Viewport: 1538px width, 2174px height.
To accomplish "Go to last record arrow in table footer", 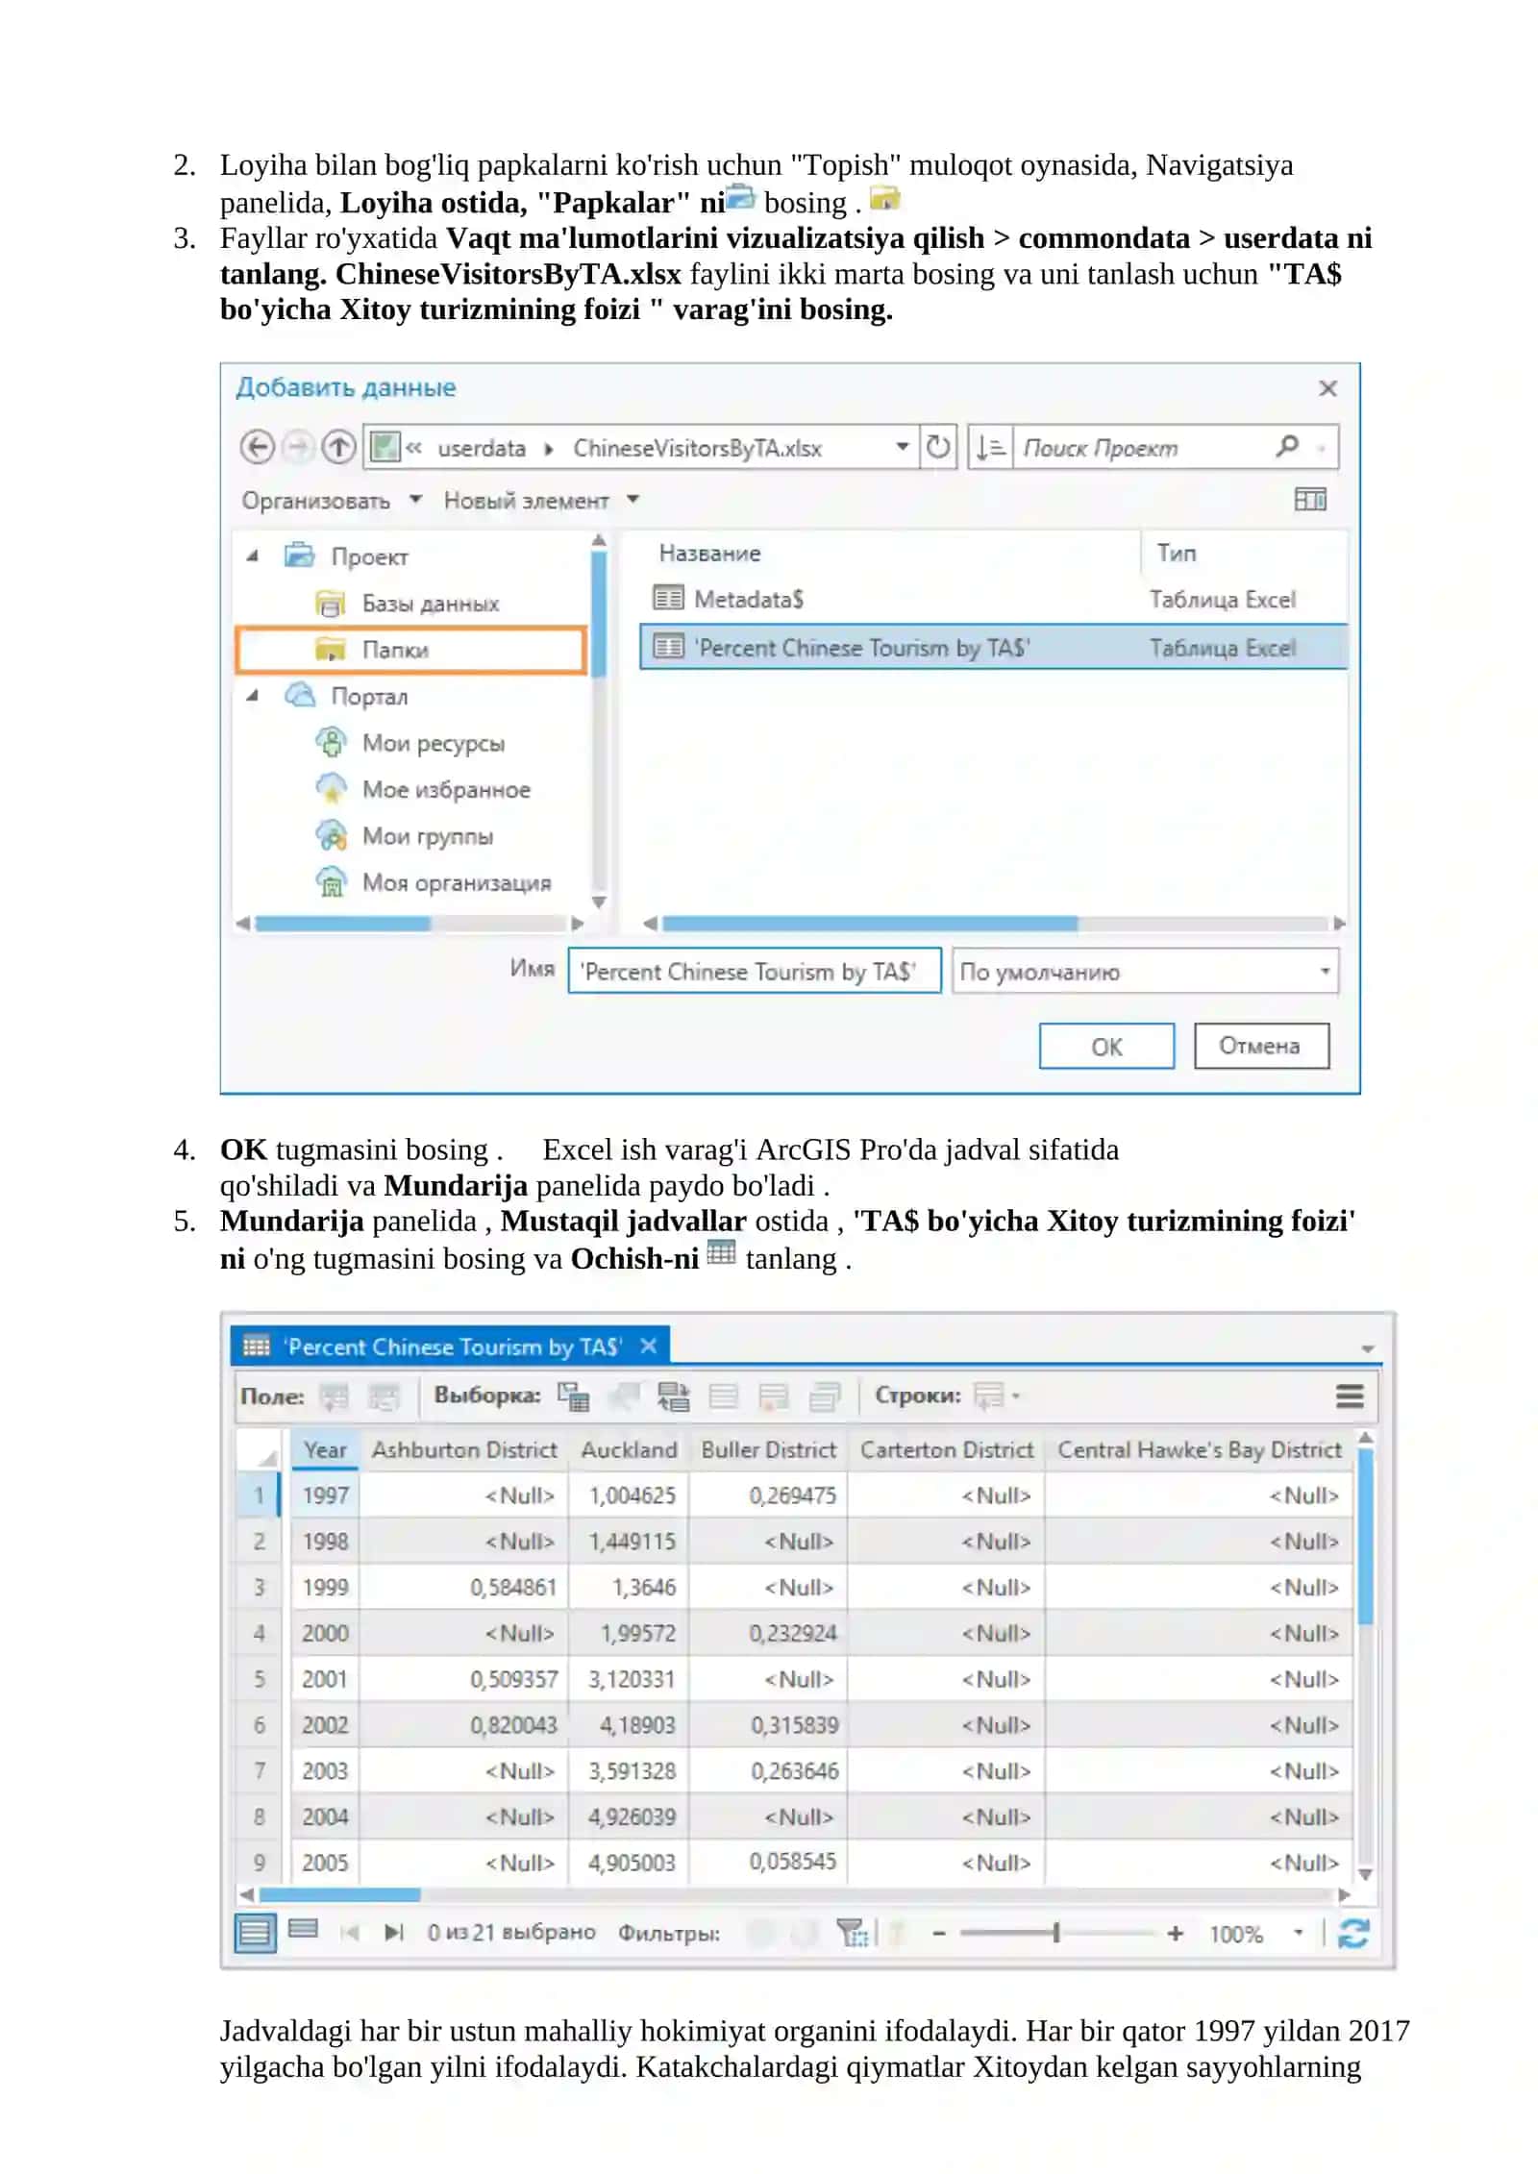I will [394, 1932].
